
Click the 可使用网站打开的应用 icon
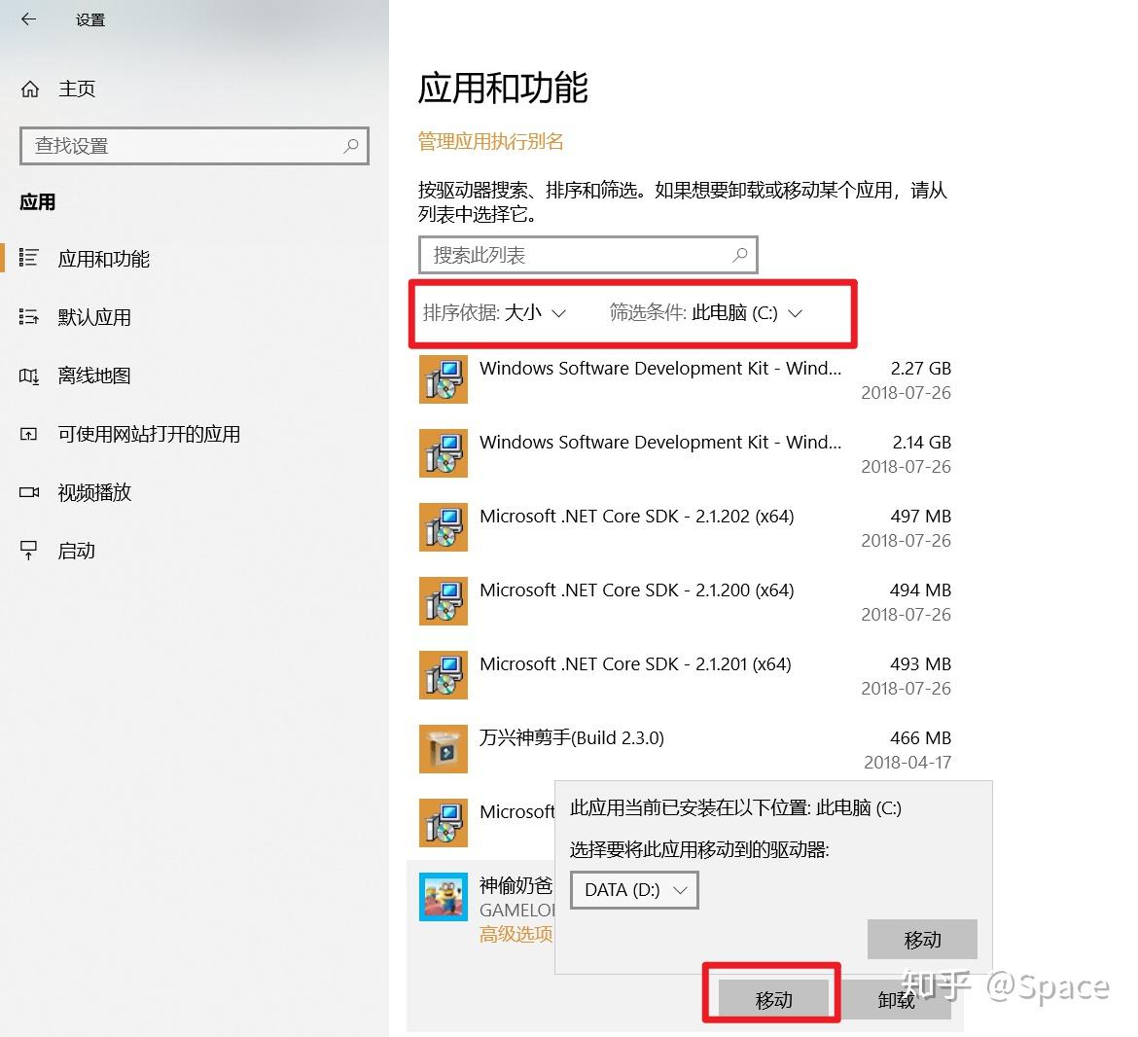pos(28,434)
